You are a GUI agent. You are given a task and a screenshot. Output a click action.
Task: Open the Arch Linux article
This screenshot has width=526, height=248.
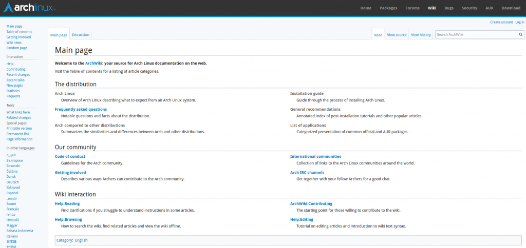coord(65,93)
